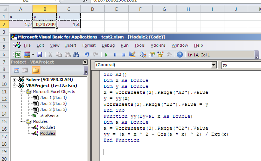Open Object Browser toolbar icon
Screen dimensions: 261x161
pyautogui.click(x=160, y=55)
